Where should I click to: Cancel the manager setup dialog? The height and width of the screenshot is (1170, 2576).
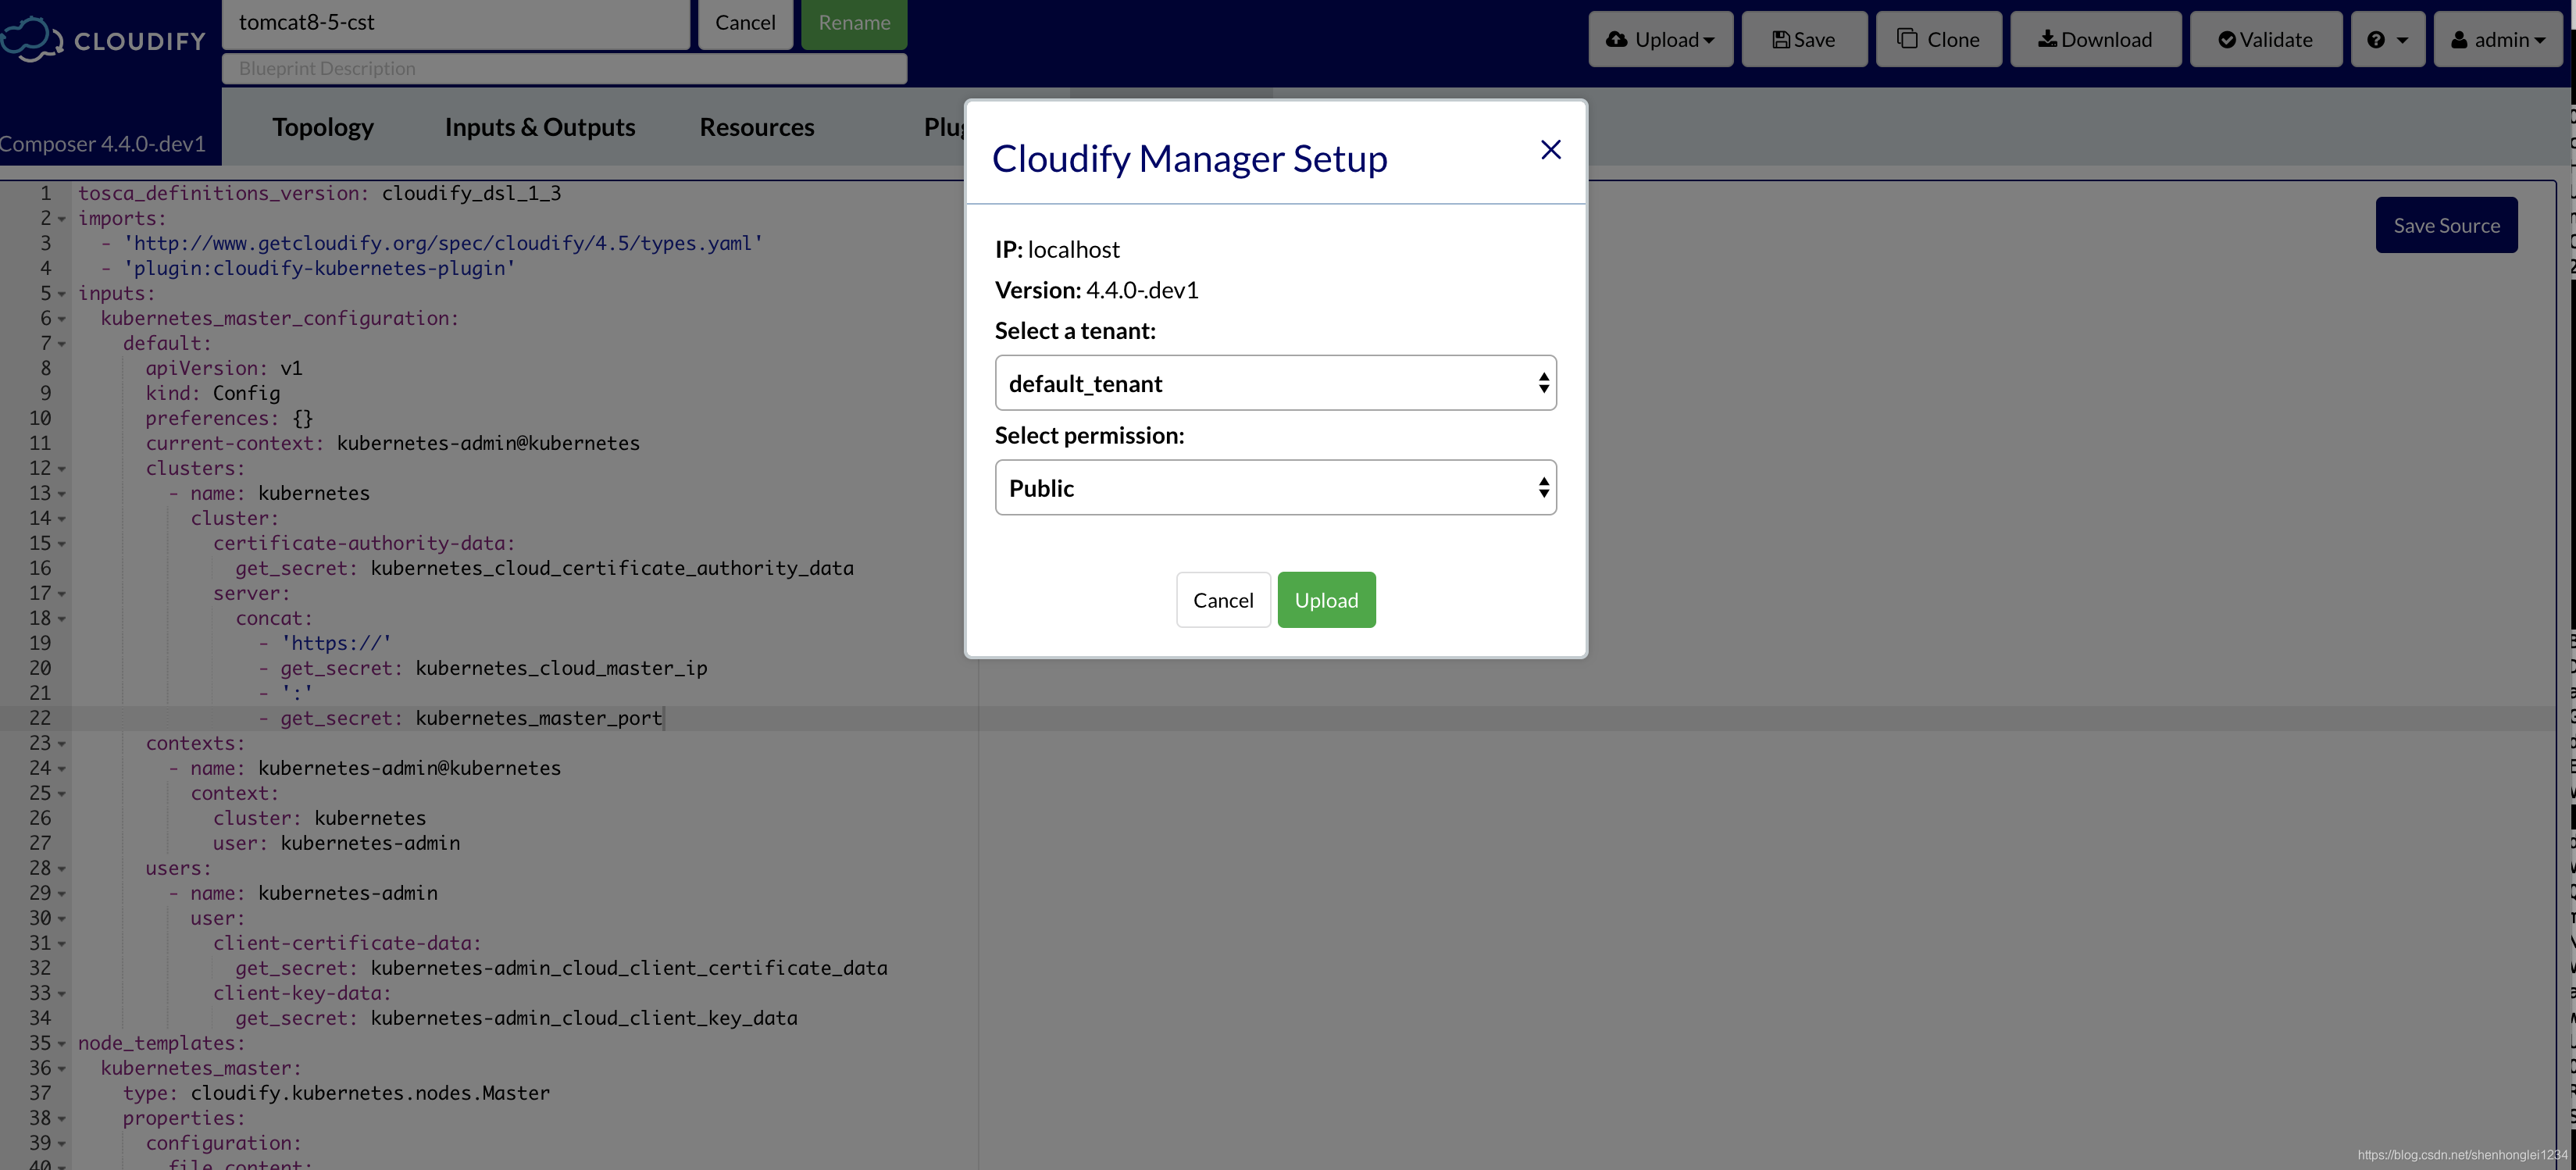tap(1223, 600)
